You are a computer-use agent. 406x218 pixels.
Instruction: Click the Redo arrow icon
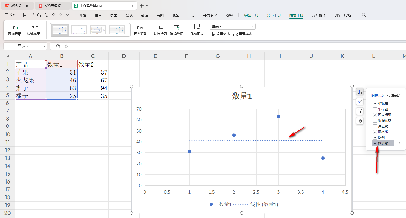click(61, 15)
